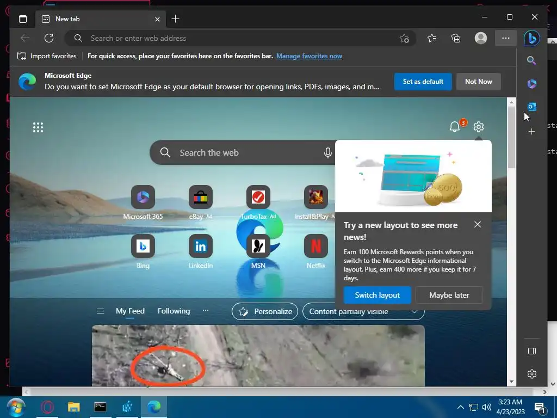Add this page to favorites star icon
Image resolution: width=557 pixels, height=418 pixels.
pyautogui.click(x=404, y=39)
